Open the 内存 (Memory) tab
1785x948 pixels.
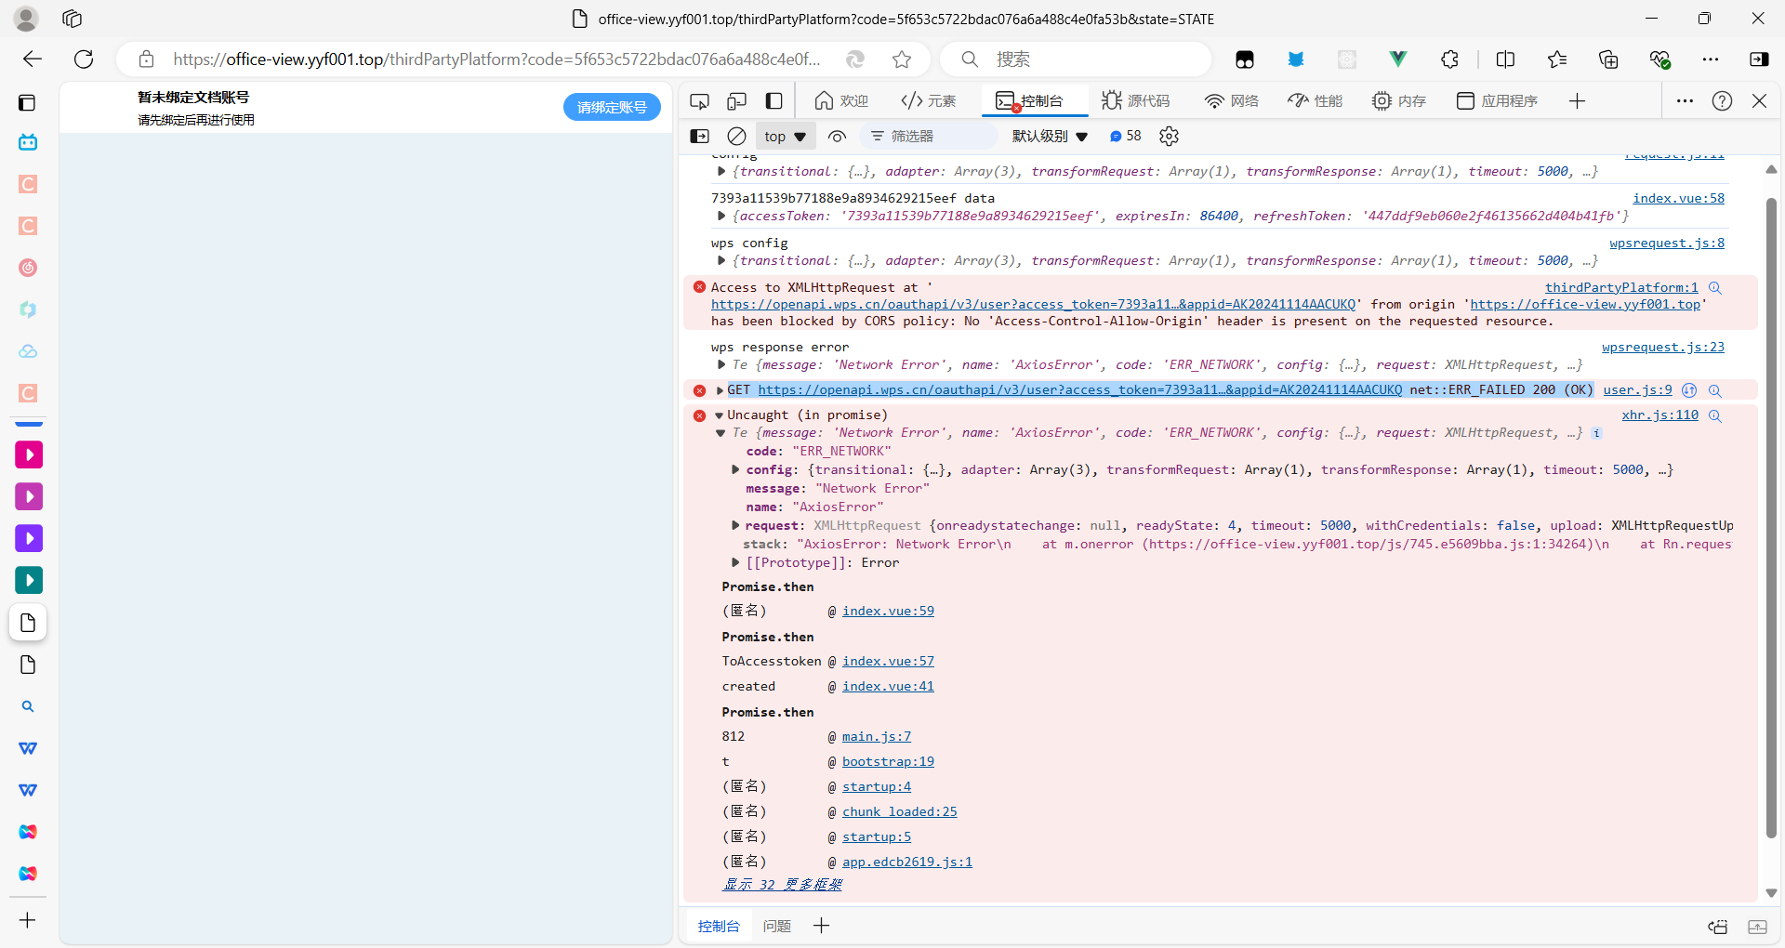tap(1399, 101)
